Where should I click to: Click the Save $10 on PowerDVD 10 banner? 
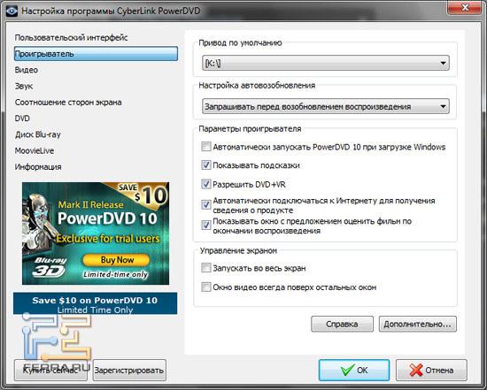pos(95,303)
